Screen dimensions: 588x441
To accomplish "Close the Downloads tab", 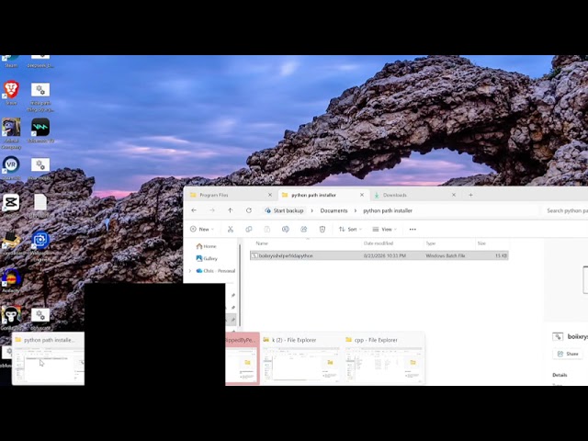I will (453, 195).
